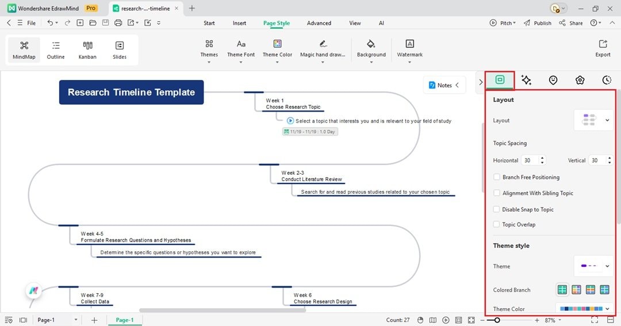This screenshot has height=326, width=621.
Task: Open the AI sparkle panel tab
Action: (x=526, y=80)
